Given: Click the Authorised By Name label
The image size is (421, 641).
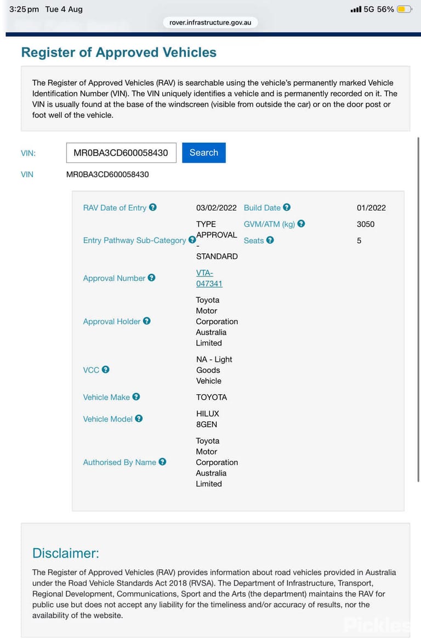Looking at the screenshot, I should coord(120,462).
